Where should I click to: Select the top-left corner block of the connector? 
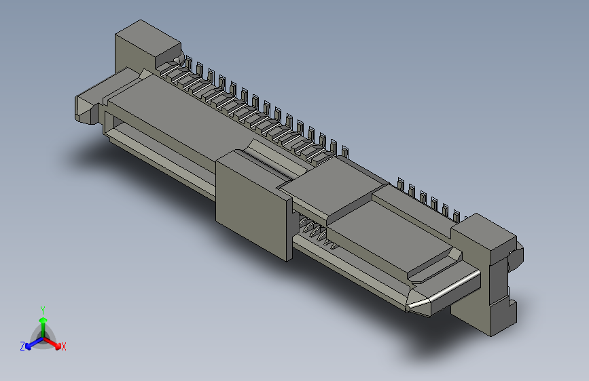[147, 45]
